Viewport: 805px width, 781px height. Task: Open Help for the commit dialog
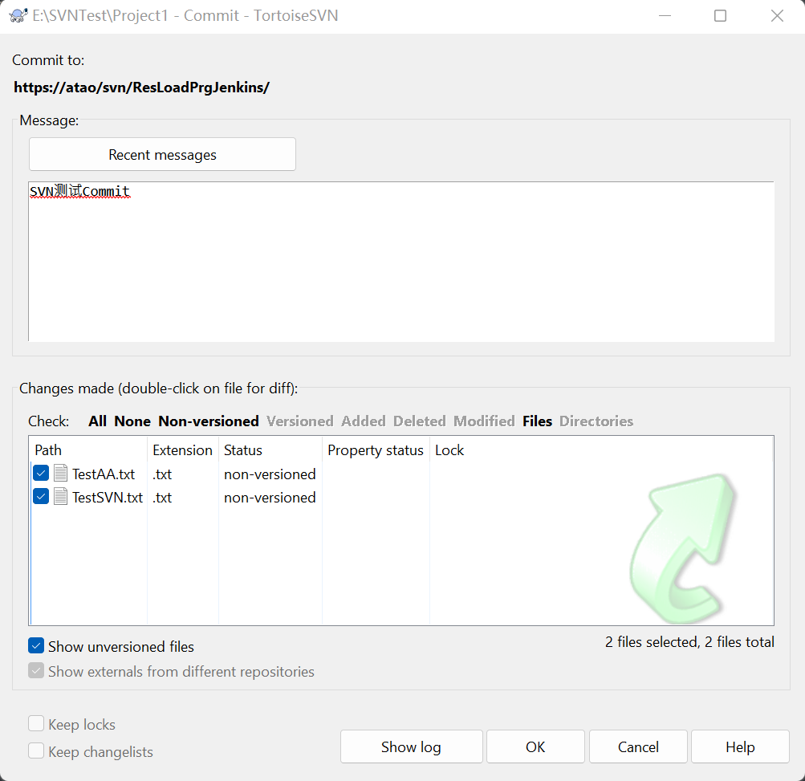click(x=740, y=746)
